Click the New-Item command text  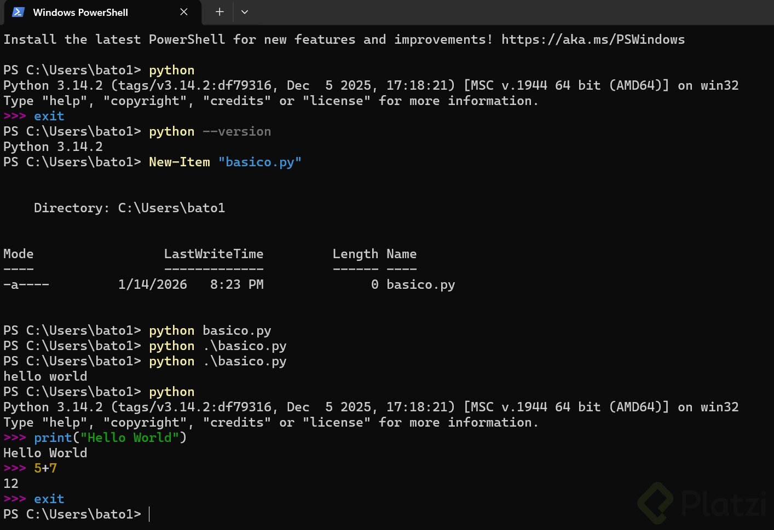point(180,162)
